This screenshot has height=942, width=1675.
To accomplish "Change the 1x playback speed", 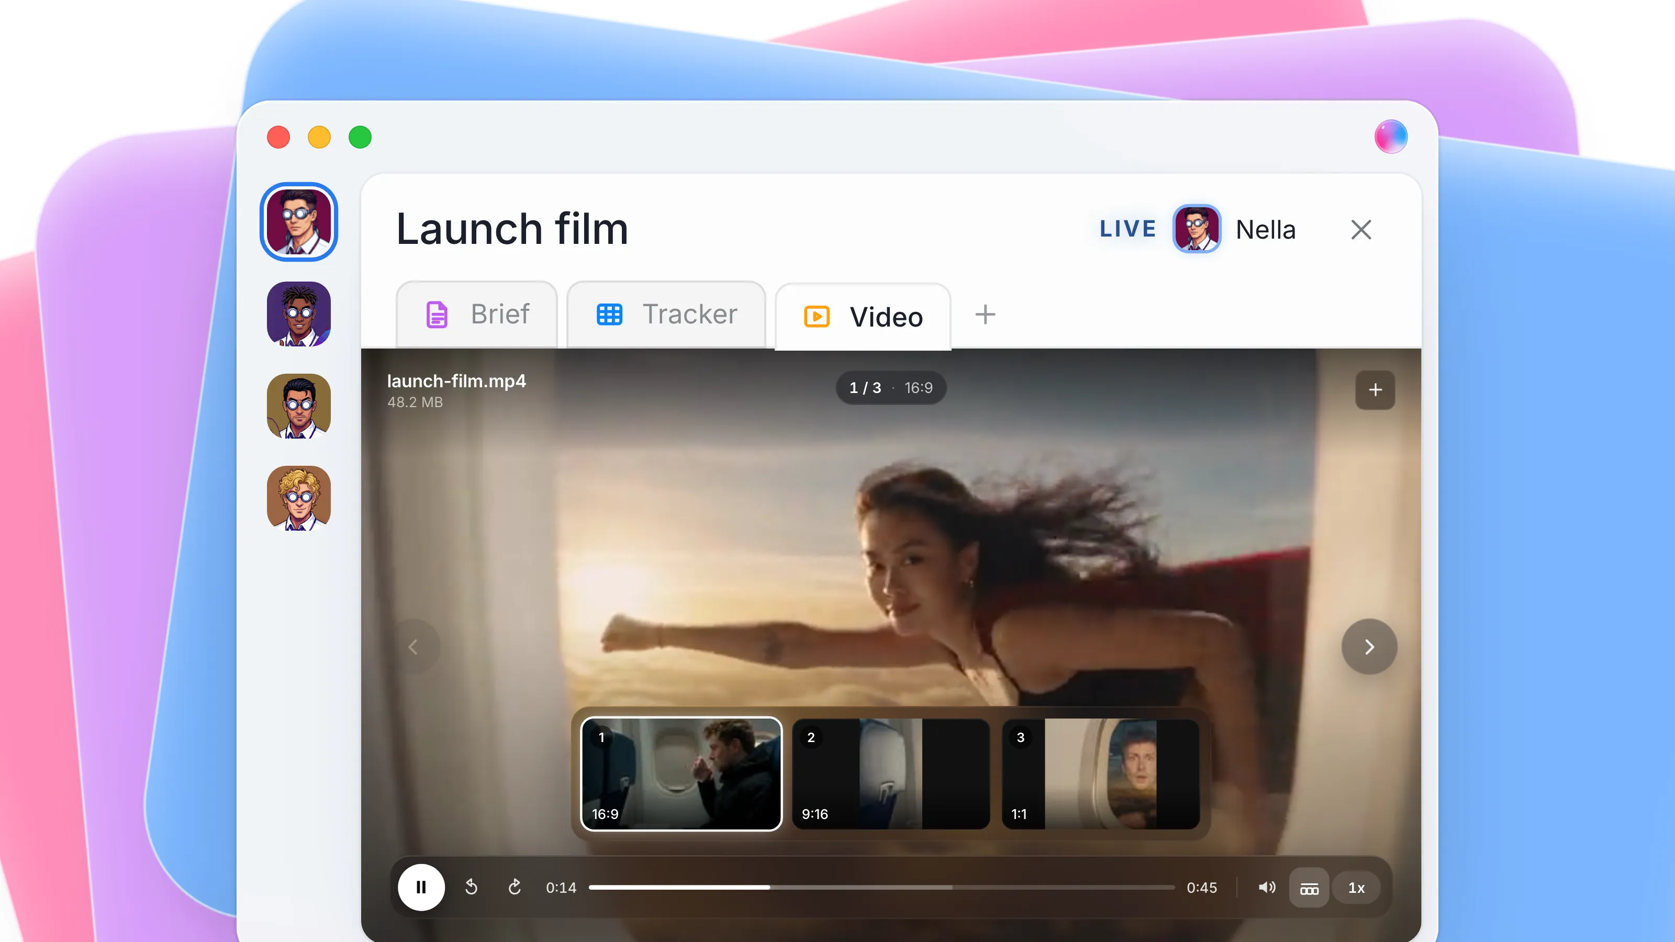I will pyautogui.click(x=1356, y=888).
